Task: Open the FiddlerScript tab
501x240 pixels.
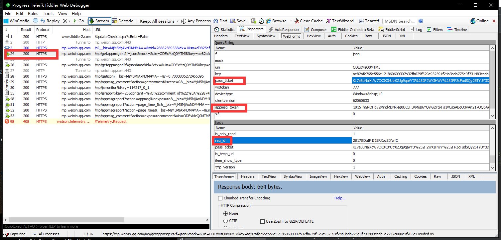Action: click(x=392, y=30)
